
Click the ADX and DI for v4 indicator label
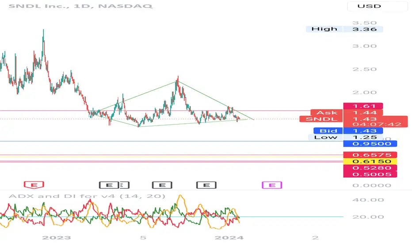tap(87, 196)
